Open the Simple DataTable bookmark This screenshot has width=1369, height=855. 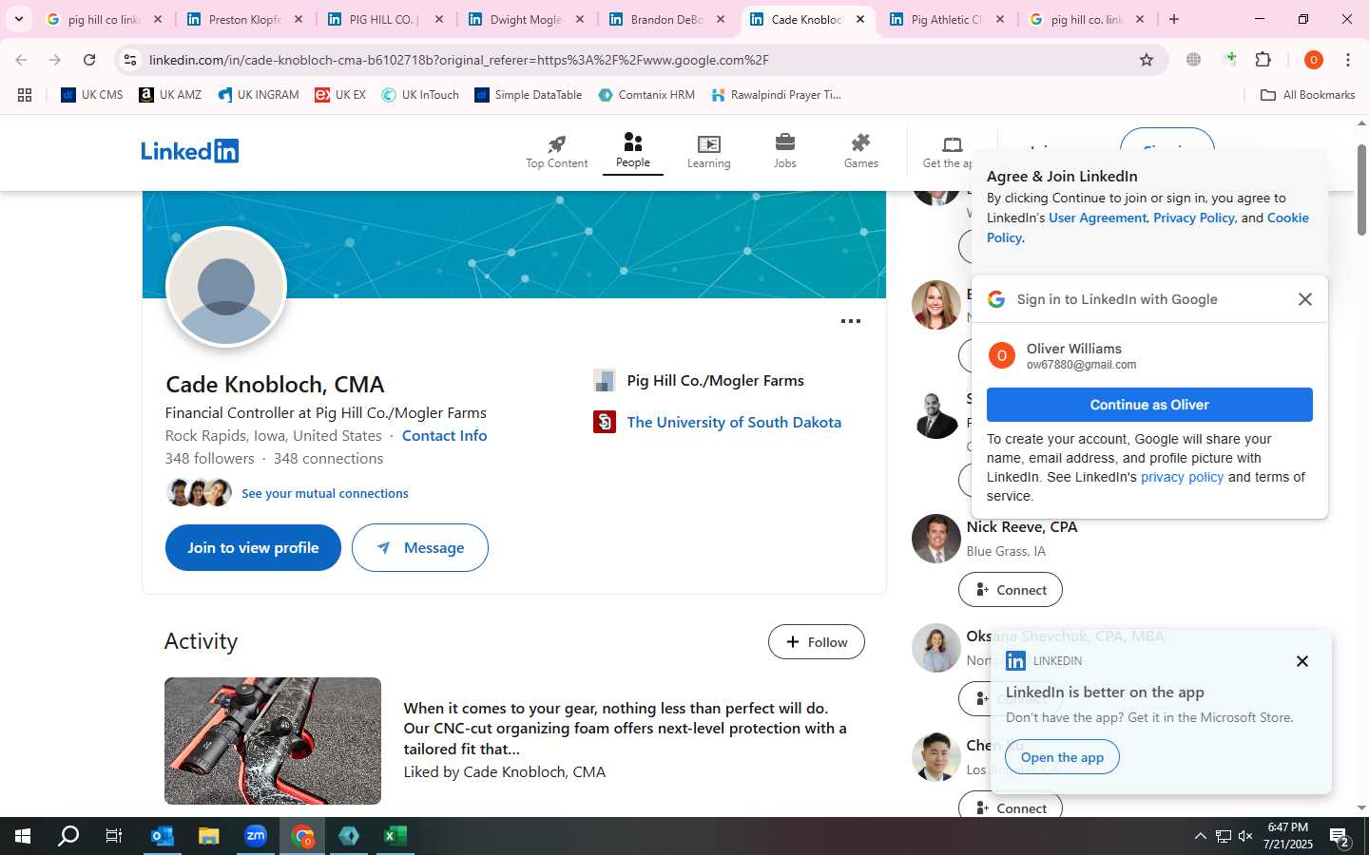529,95
